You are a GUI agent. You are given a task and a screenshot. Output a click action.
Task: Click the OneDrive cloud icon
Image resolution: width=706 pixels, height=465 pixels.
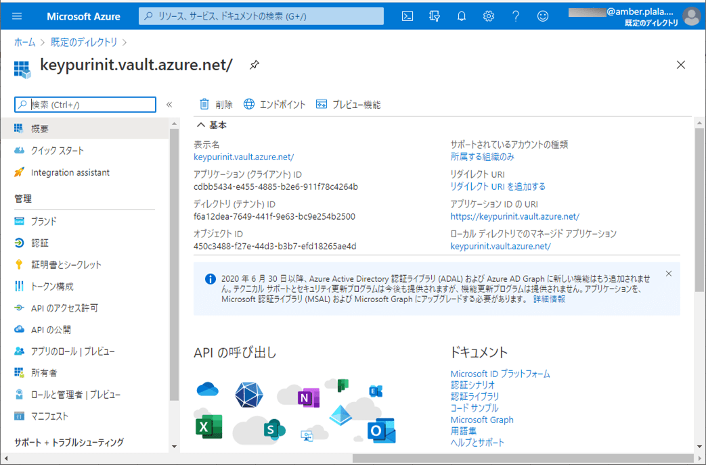coord(208,389)
